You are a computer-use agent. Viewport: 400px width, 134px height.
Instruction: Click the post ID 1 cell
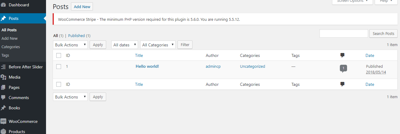tap(67, 67)
